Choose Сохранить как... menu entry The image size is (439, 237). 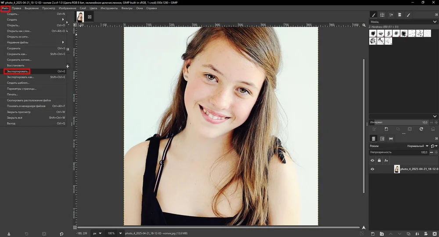[33, 54]
